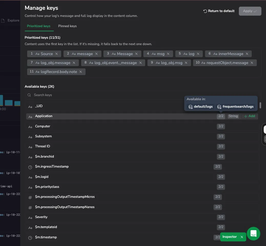Click the search magnifier icon
This screenshot has height=246, width=266.
(29, 95)
